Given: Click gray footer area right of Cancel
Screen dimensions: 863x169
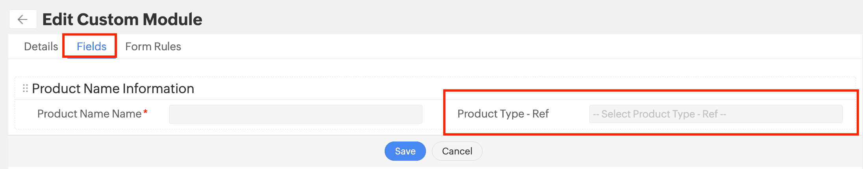Looking at the screenshot, I should point(669,151).
